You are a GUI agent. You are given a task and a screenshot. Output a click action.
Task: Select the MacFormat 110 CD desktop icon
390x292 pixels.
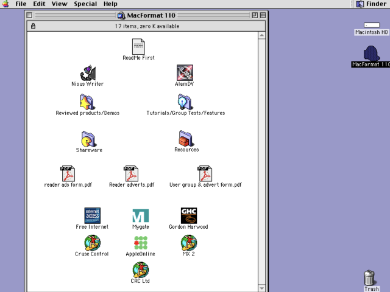pos(372,53)
